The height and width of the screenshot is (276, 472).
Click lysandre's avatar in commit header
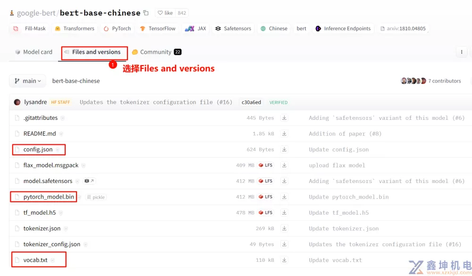[x=17, y=102]
